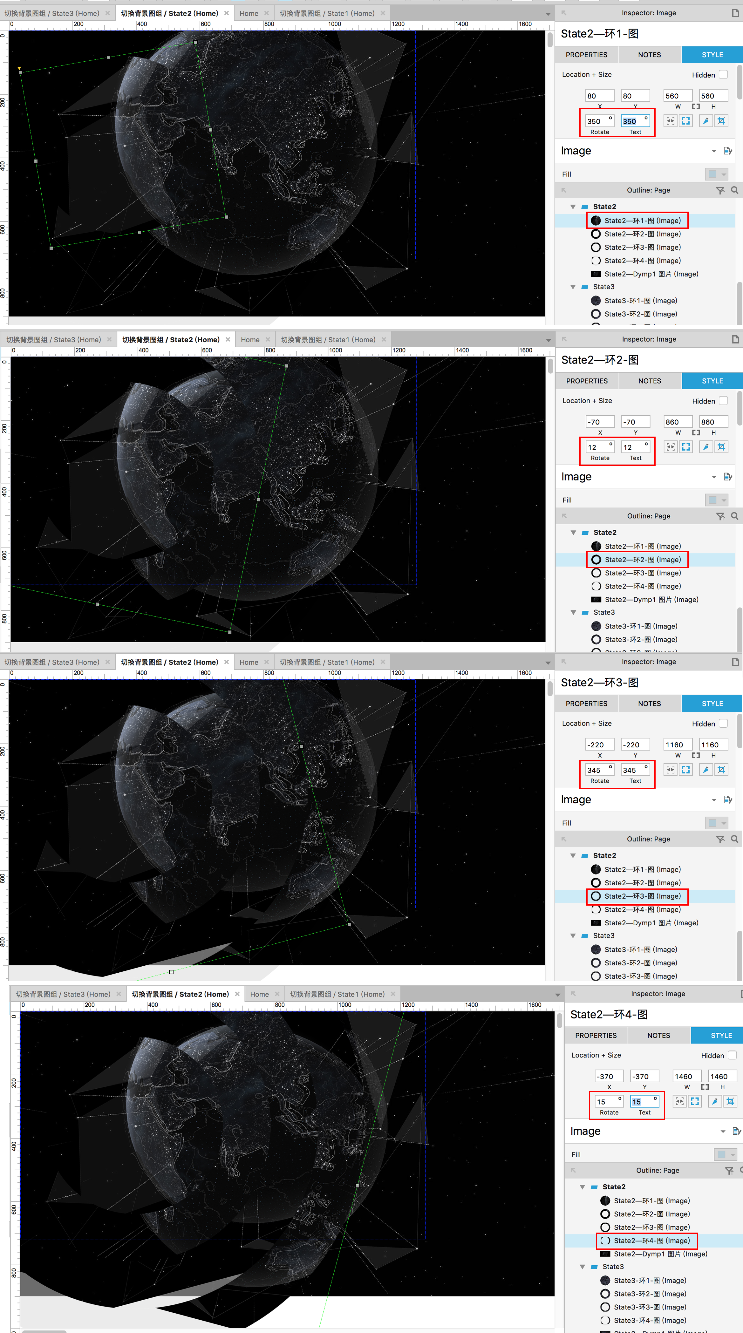Collapse State2 tree under State2—环4-图 inspector
The image size is (743, 1333).
[x=582, y=1187]
